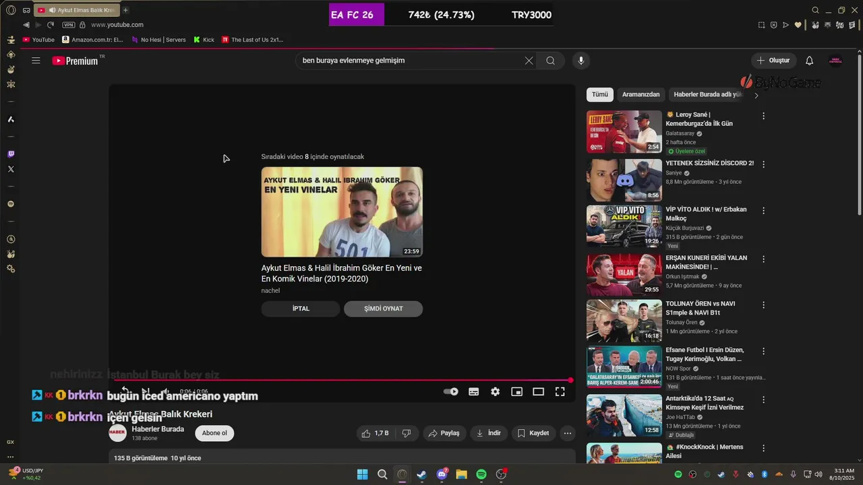Open options for Antarktika'da 12 Saat video
863x485 pixels.
coord(764,399)
